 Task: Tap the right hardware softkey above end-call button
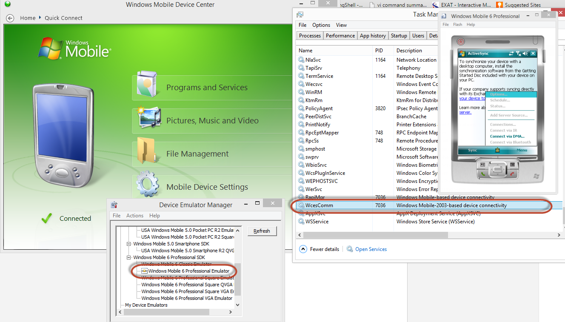coord(512,164)
